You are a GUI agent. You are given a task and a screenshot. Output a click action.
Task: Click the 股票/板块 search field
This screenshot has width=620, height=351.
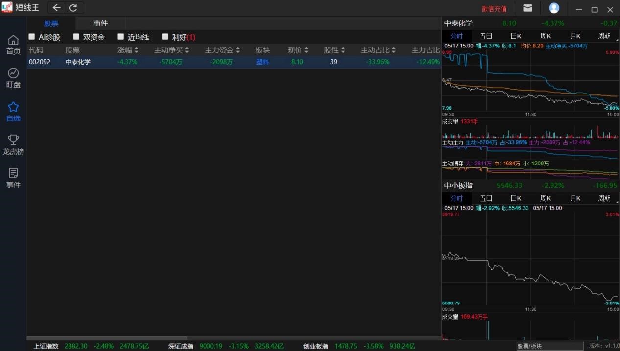[550, 346]
